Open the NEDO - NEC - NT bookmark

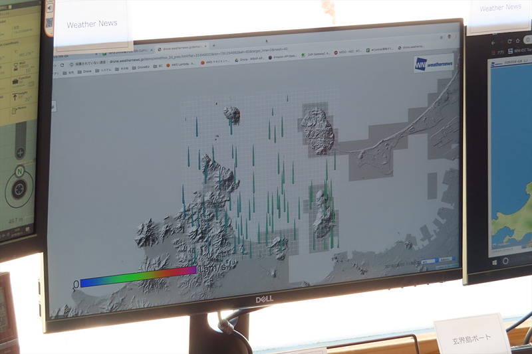(x=348, y=52)
